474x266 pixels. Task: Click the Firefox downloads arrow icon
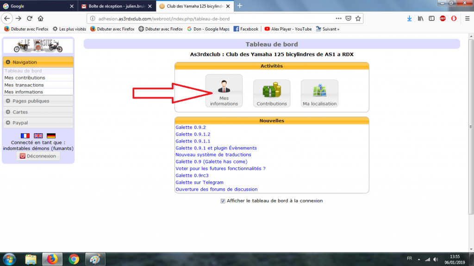tap(409, 19)
